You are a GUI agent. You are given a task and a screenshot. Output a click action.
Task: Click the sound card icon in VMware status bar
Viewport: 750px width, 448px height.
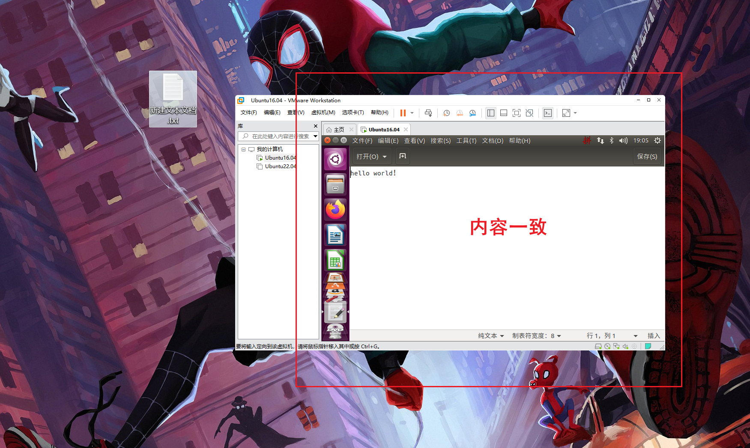pyautogui.click(x=625, y=346)
